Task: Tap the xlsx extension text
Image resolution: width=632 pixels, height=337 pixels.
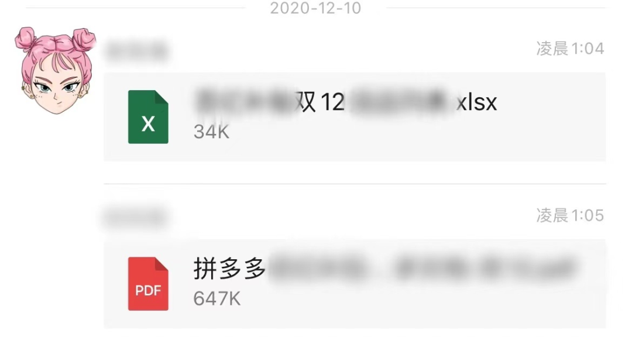Action: [x=476, y=102]
